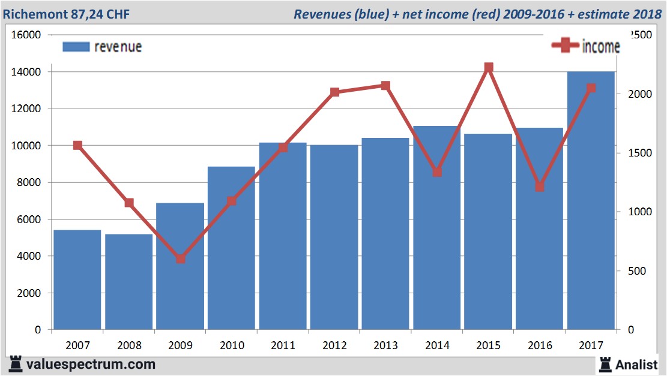Click the blue revenue legend swatch
This screenshot has height=376, width=667.
[76, 47]
